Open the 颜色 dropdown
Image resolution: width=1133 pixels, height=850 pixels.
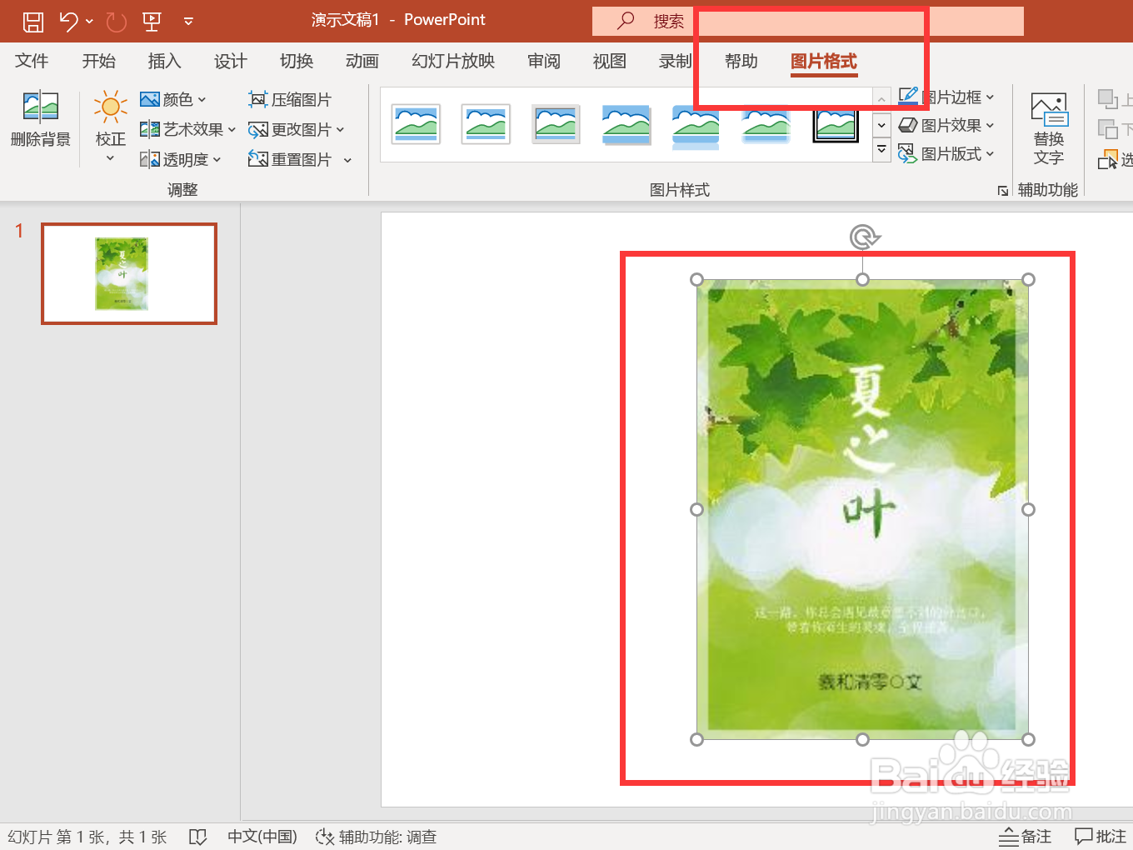click(x=172, y=99)
